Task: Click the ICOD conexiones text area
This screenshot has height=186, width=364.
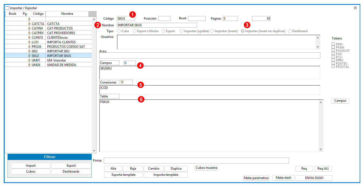Action: coord(210,90)
